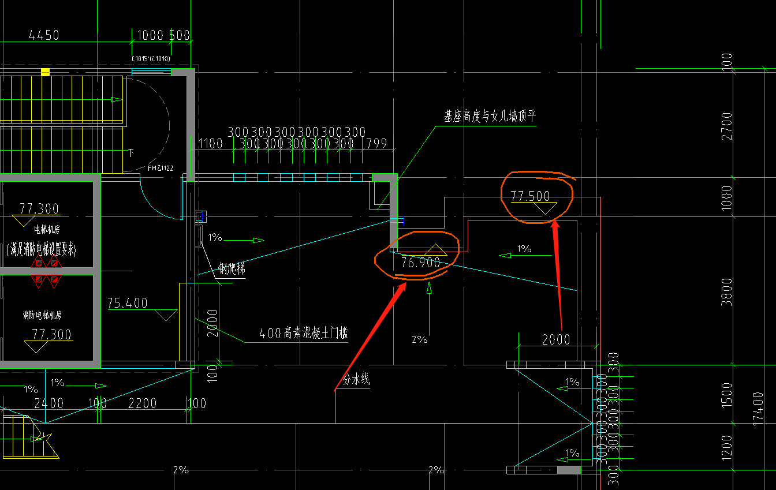Select the 799 dimension value
Screen dimensions: 776x490
[x=376, y=143]
